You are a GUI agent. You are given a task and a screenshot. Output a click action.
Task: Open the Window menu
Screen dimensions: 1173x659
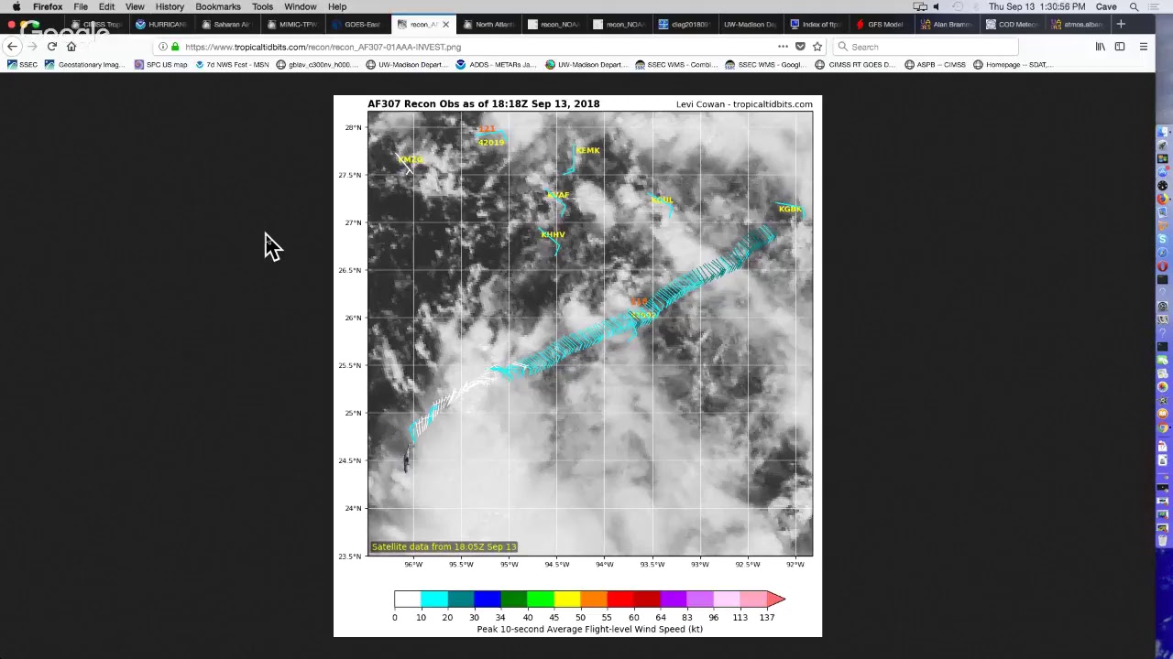coord(300,6)
